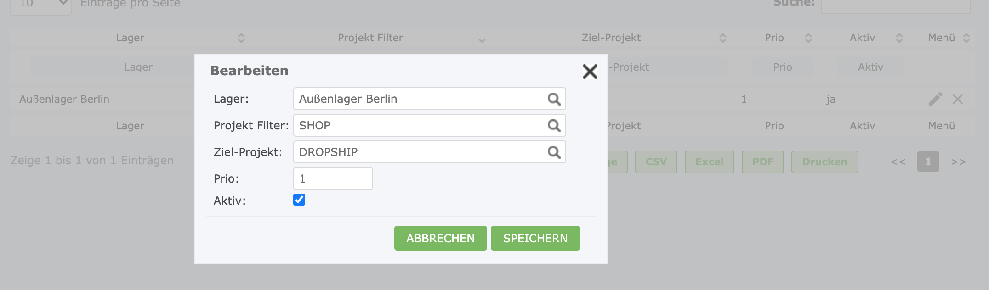Export the table as CSV
The image size is (989, 290).
pos(656,162)
